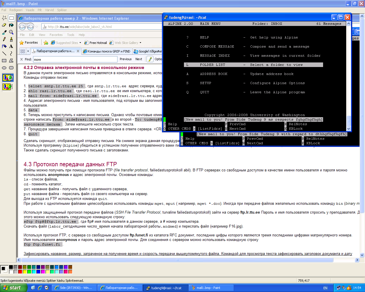Pick the magenta color swatch
Image resolution: width=365 pixels, height=292 pixels.
(x=43, y=272)
